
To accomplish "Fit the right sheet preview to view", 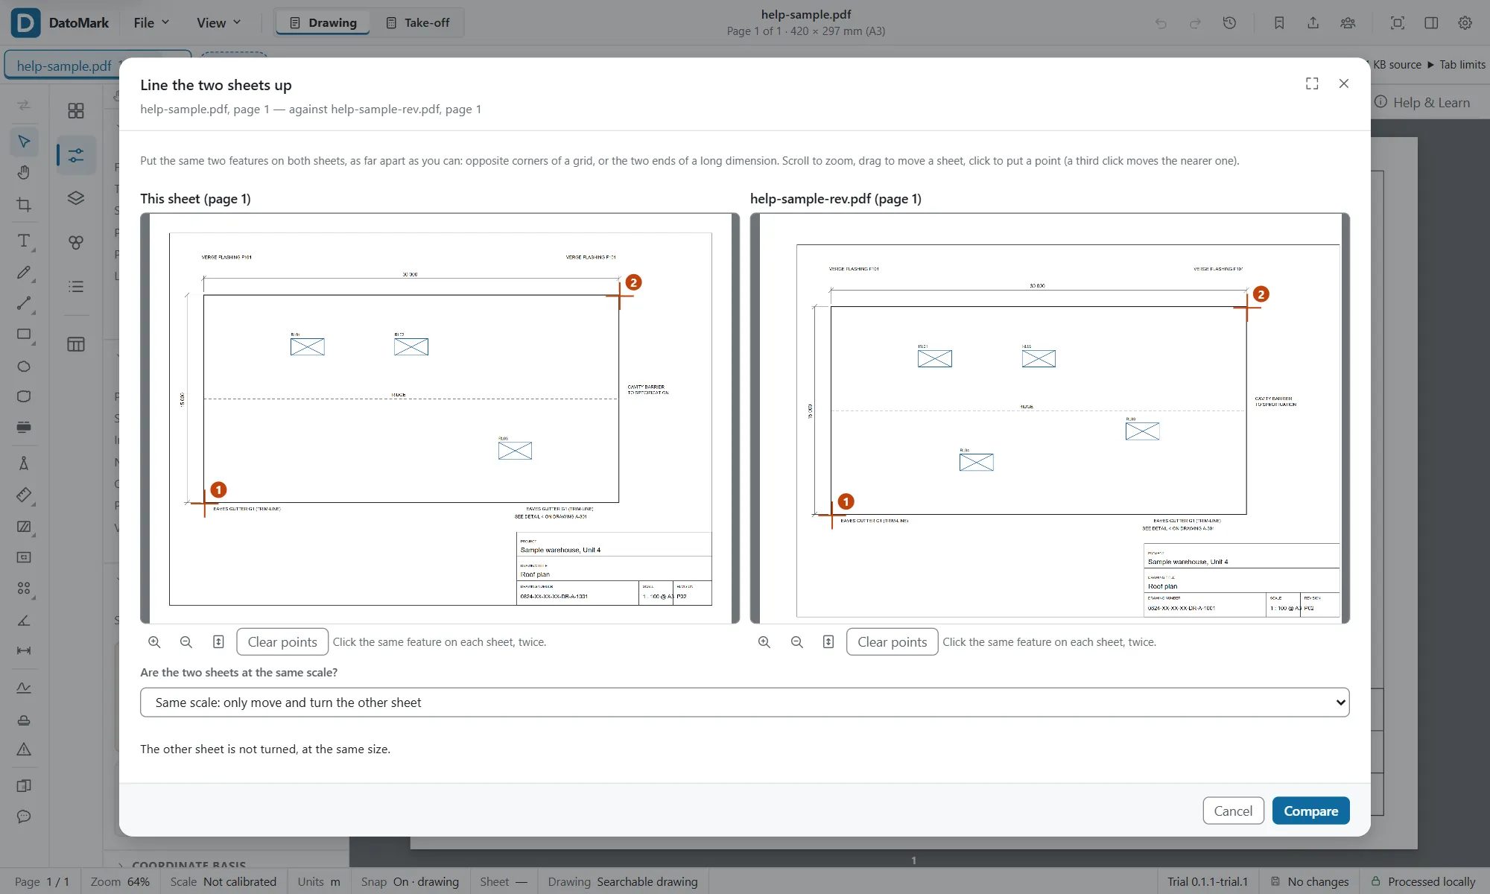I will tap(828, 642).
